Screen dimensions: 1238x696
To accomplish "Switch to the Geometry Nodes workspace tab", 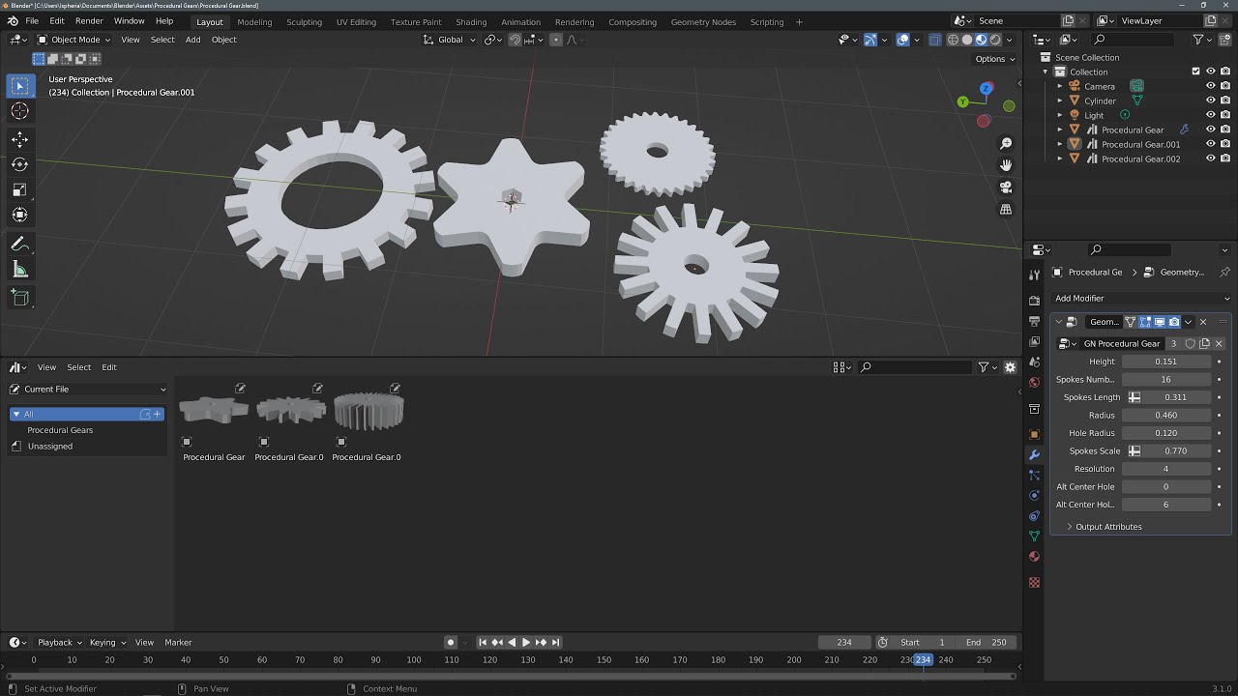I will click(703, 21).
